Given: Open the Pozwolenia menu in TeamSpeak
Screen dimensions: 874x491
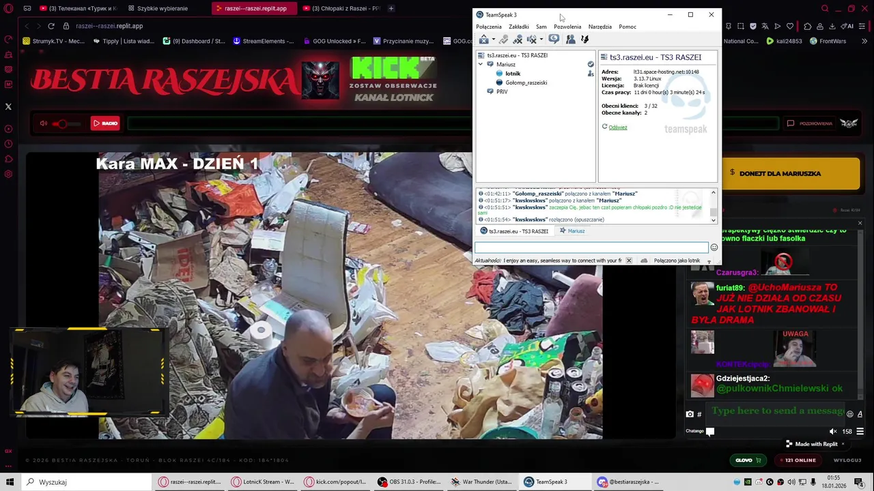Looking at the screenshot, I should [x=567, y=27].
